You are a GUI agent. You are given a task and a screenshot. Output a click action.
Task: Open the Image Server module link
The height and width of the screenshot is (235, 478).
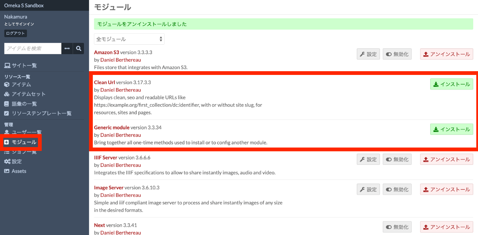109,188
